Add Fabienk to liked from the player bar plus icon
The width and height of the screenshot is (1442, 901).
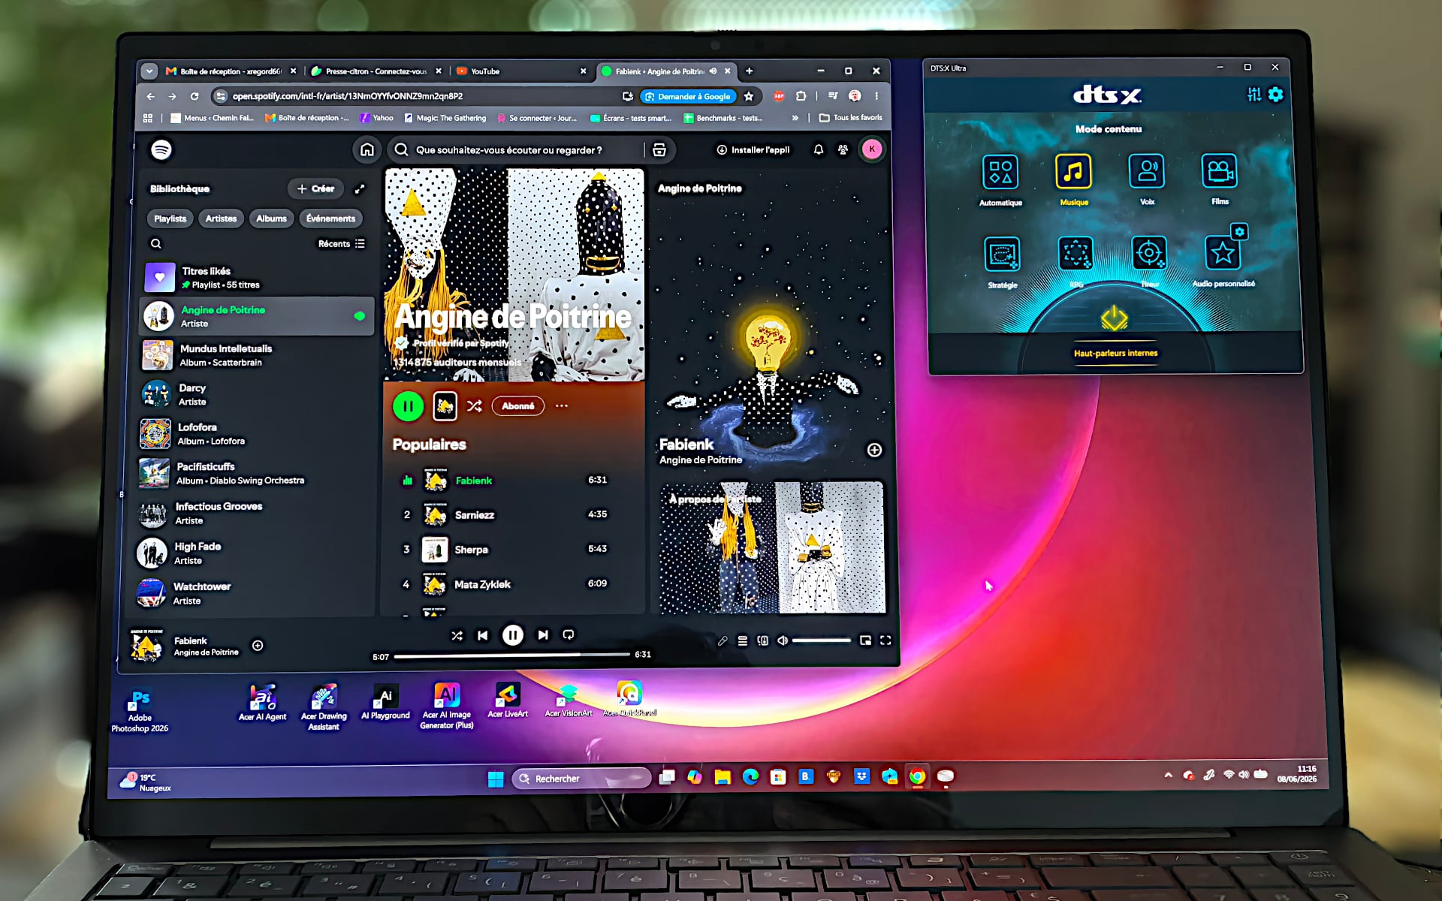tap(258, 646)
